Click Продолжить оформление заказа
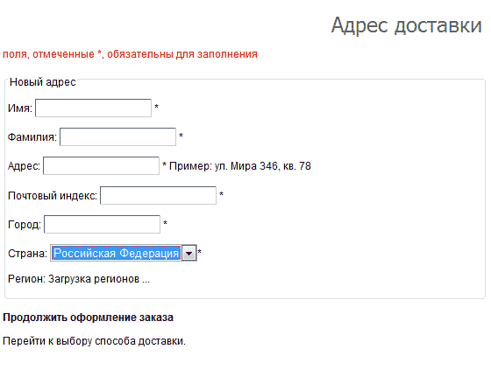 tap(88, 318)
